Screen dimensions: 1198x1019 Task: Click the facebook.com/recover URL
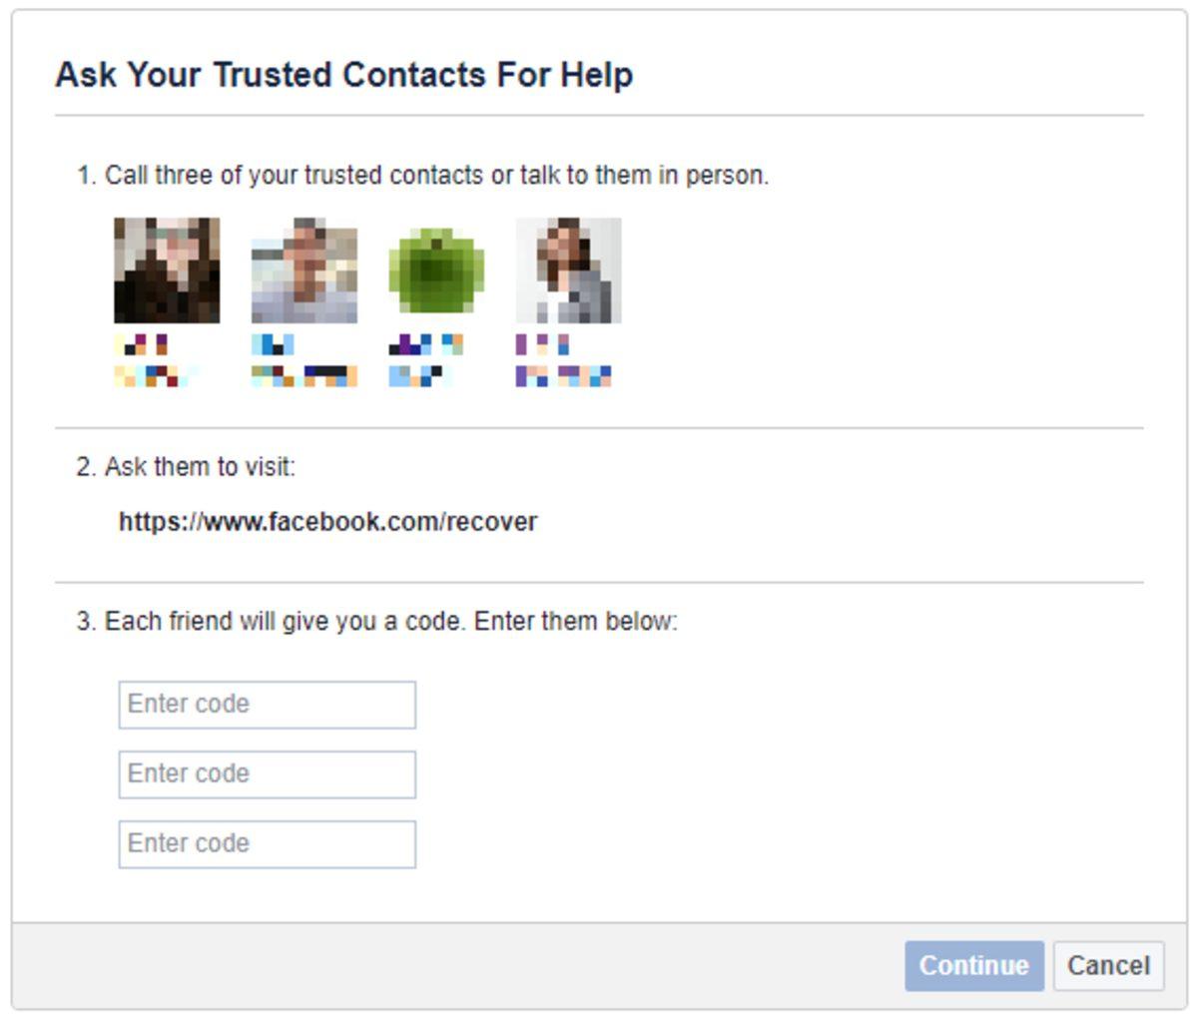(327, 522)
